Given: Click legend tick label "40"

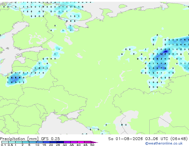Looking at the screenshot, I should click(x=78, y=145).
